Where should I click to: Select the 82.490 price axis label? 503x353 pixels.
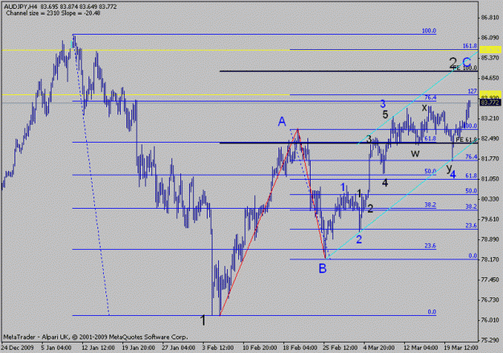click(x=490, y=139)
